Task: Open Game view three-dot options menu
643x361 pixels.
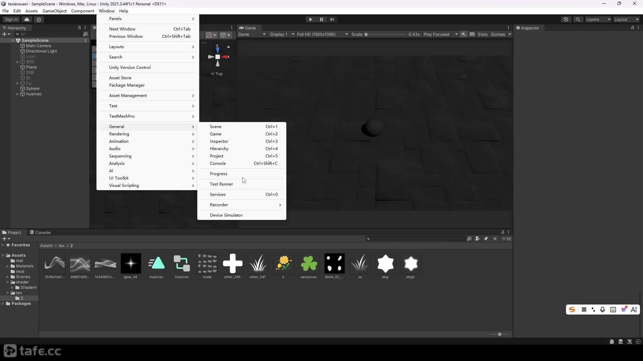Action: tap(508, 28)
